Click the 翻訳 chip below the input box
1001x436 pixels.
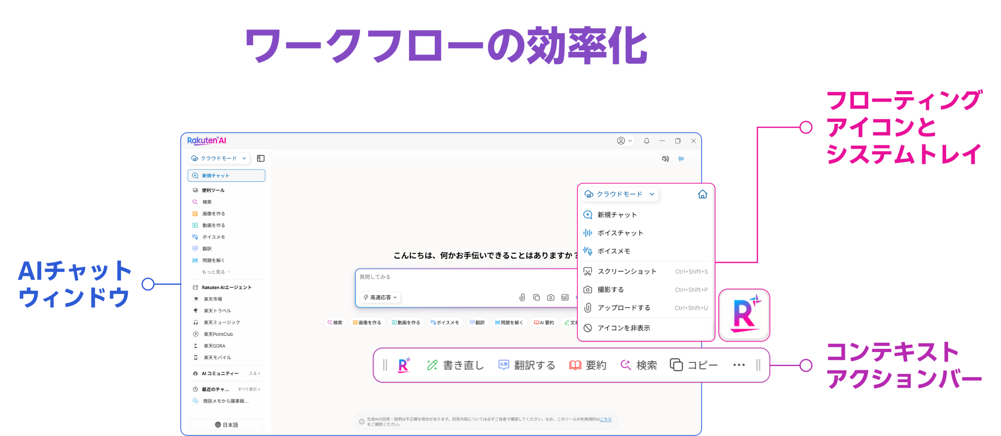(477, 323)
